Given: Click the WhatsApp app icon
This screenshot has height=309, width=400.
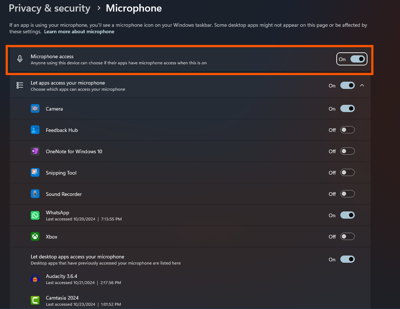Looking at the screenshot, I should pos(35,215).
